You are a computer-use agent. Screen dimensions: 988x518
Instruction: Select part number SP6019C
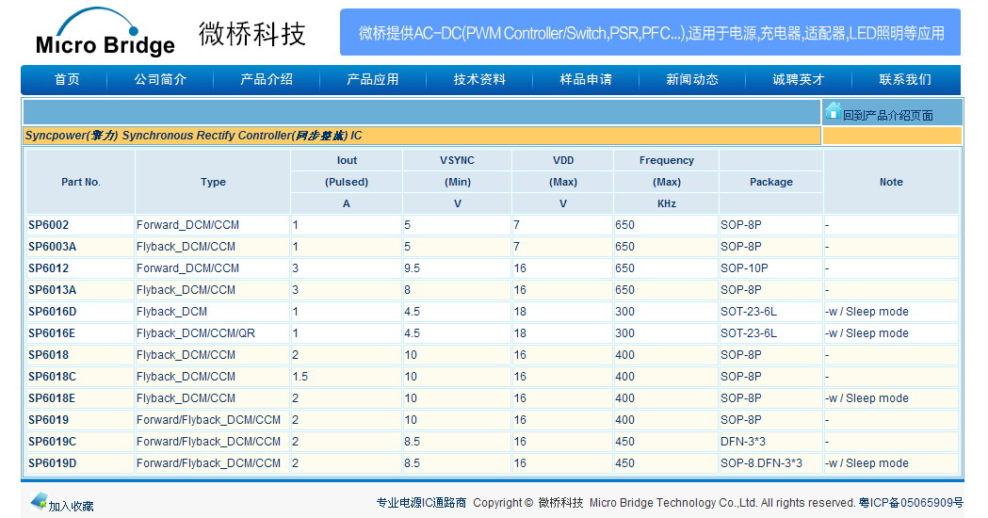(x=53, y=441)
